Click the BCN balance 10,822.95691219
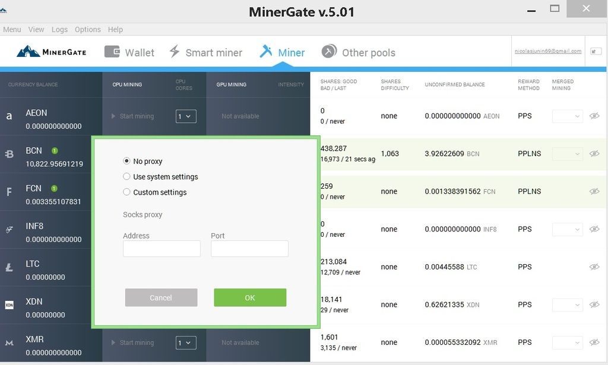 54,164
